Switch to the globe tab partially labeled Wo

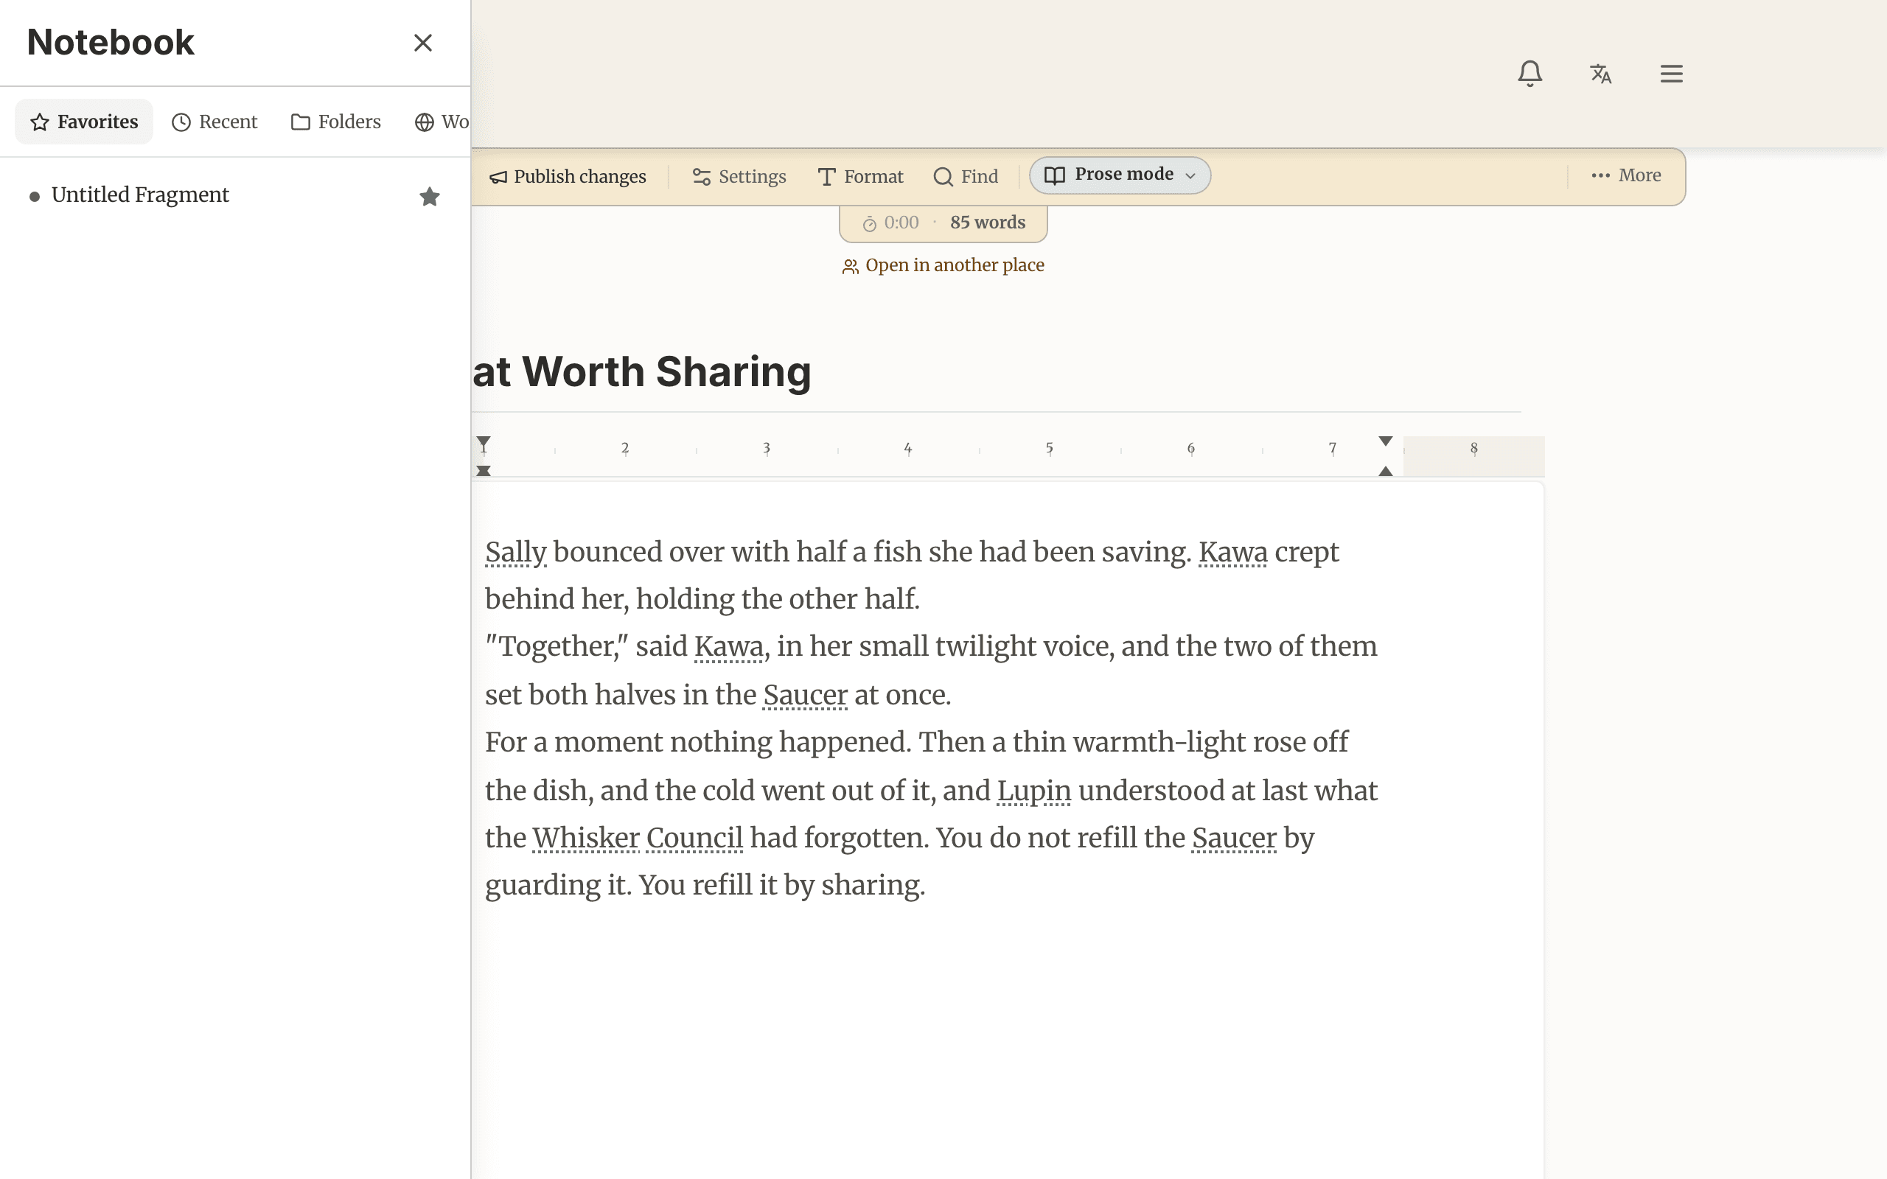(442, 122)
